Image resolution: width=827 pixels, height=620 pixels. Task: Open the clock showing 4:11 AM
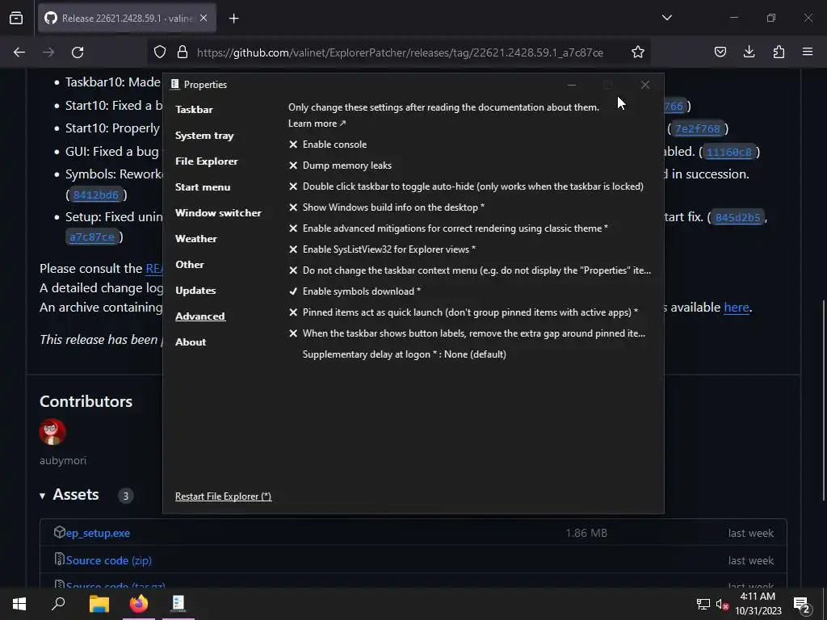coord(758,604)
